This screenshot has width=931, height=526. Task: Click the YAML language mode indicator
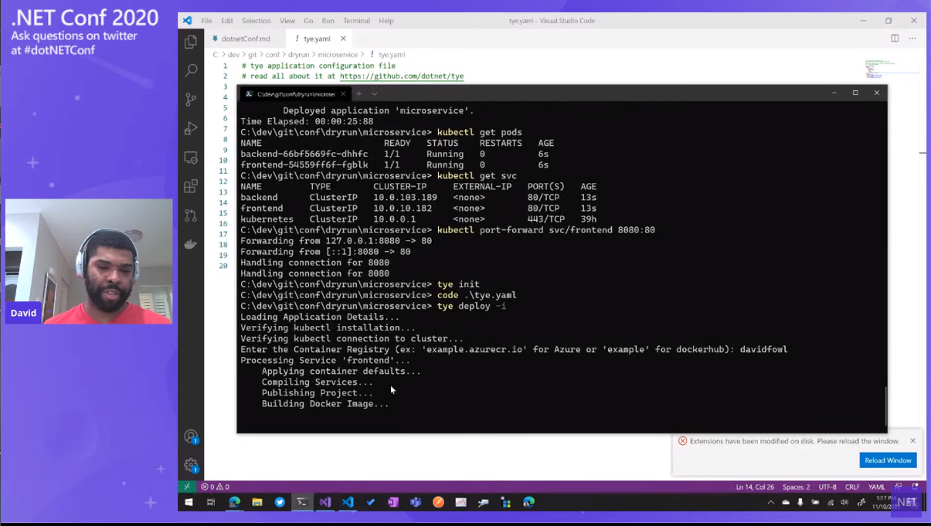click(x=877, y=487)
